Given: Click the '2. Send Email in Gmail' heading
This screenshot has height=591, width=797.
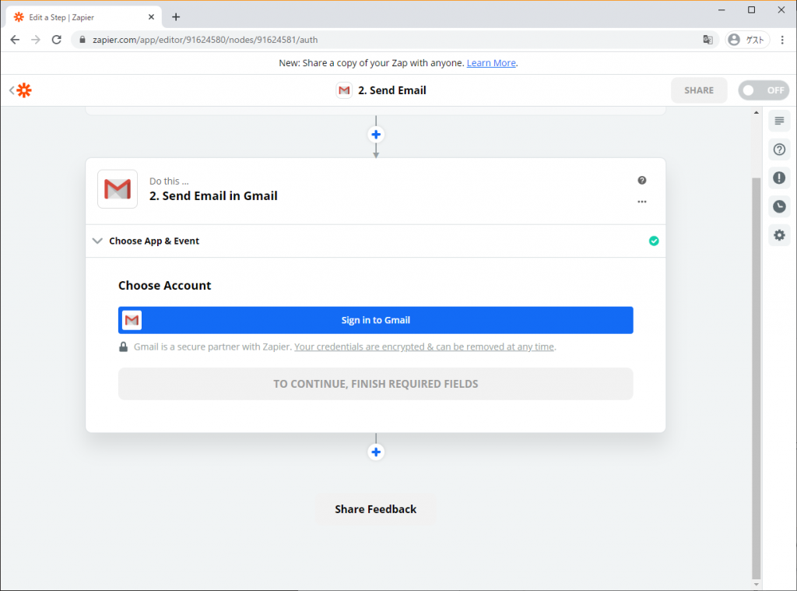Looking at the screenshot, I should [x=213, y=195].
